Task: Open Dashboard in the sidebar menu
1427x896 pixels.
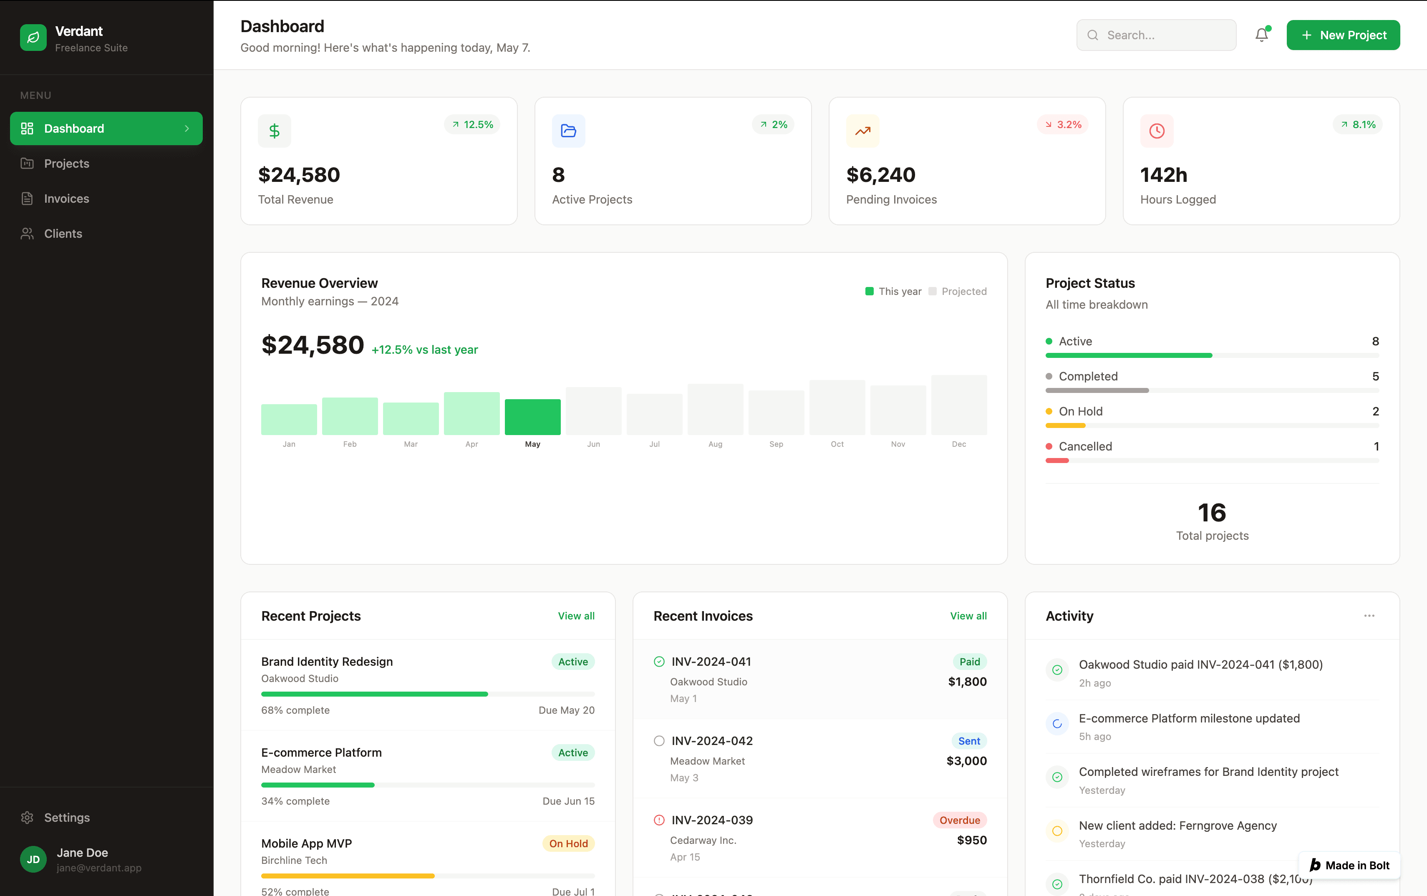Action: 106,128
